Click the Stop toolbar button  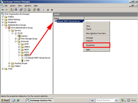tap(48, 10)
